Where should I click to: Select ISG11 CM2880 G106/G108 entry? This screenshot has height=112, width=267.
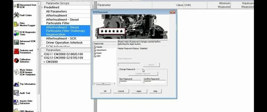point(63,54)
